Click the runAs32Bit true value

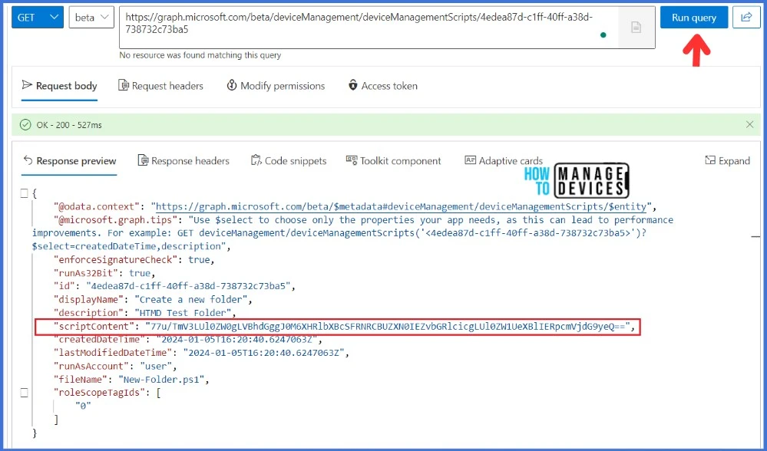tap(140, 273)
